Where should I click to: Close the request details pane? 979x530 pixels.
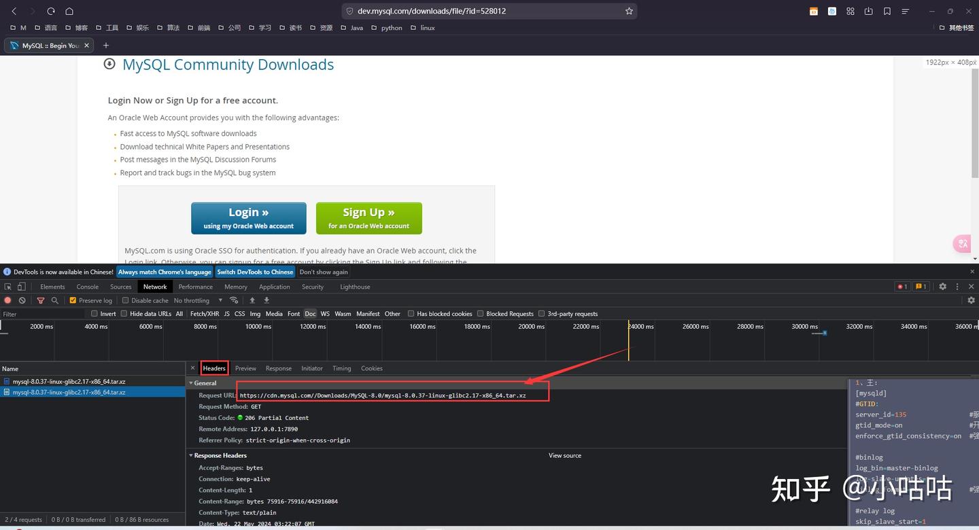[x=192, y=368]
